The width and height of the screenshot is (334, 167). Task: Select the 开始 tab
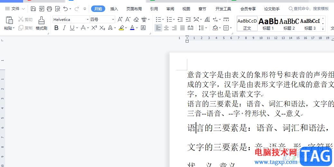(x=98, y=9)
